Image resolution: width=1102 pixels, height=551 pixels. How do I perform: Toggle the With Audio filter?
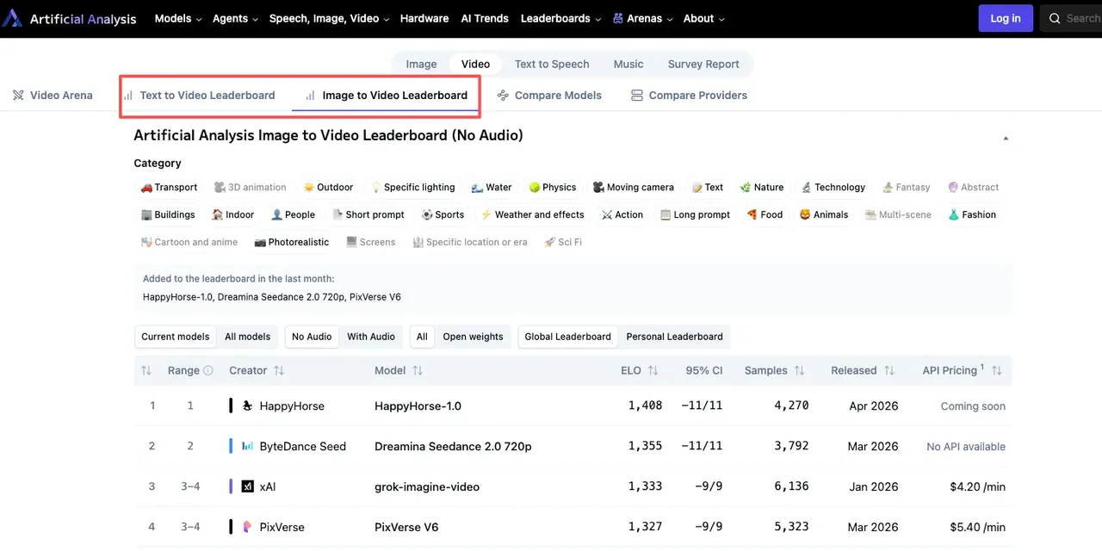click(370, 337)
